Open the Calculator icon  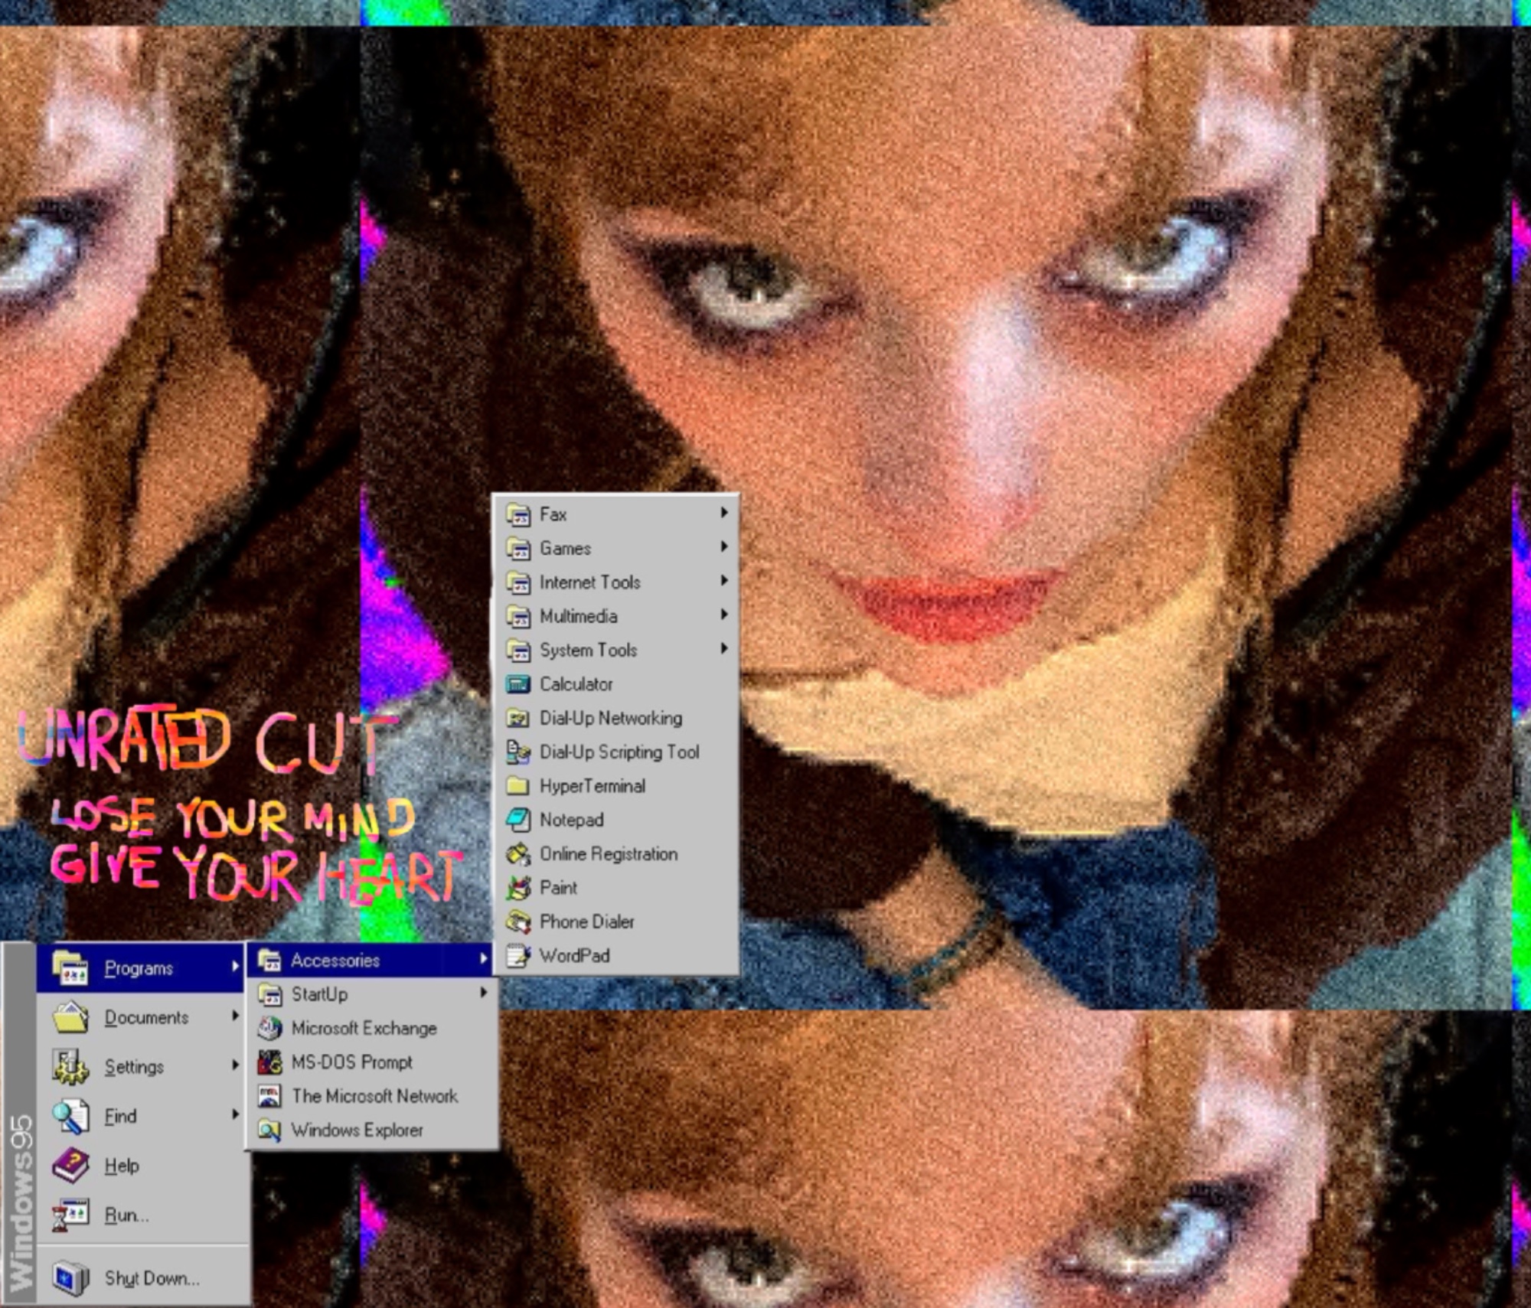pos(518,684)
